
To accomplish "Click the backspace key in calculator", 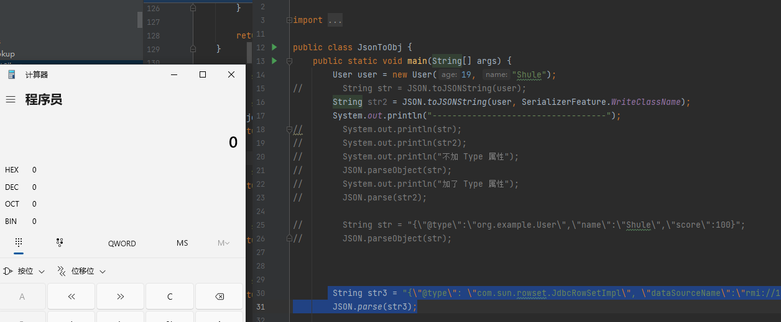I will 220,297.
